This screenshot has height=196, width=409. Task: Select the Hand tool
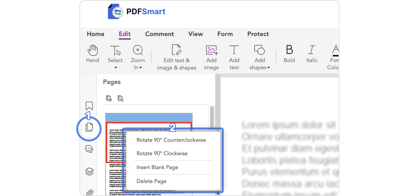pos(92,54)
